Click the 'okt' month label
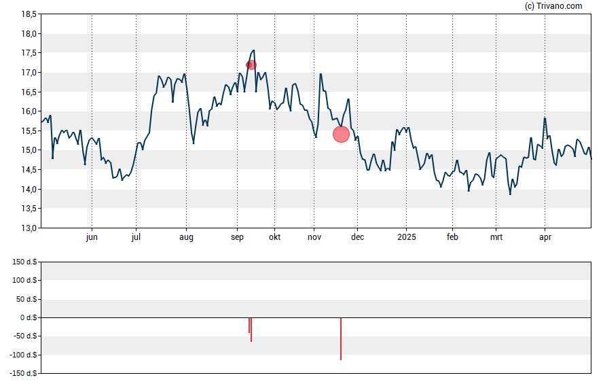603x384 pixels. click(274, 237)
